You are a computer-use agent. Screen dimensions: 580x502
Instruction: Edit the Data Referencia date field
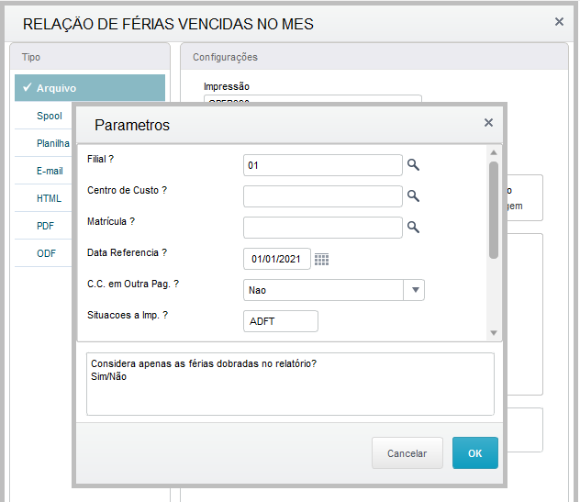[276, 259]
